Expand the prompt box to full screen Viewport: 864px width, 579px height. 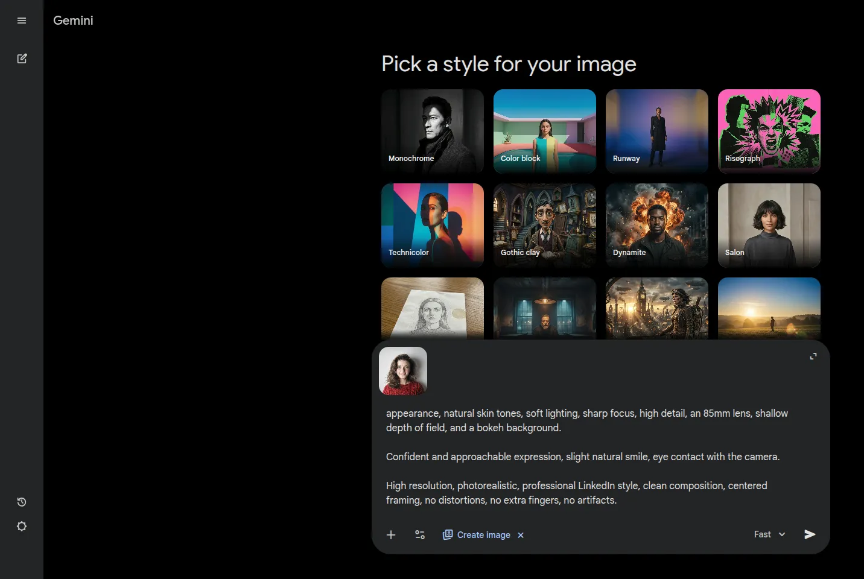813,356
